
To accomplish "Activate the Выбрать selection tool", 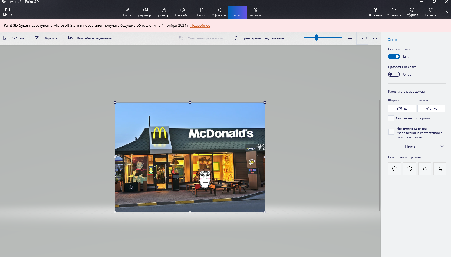I will [14, 38].
